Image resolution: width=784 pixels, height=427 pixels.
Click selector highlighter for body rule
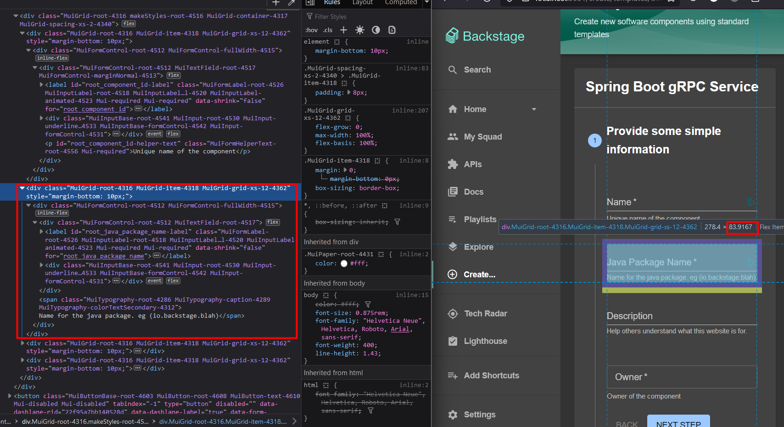326,295
